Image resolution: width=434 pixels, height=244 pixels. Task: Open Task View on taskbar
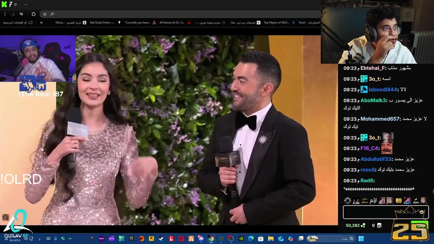coord(300,239)
